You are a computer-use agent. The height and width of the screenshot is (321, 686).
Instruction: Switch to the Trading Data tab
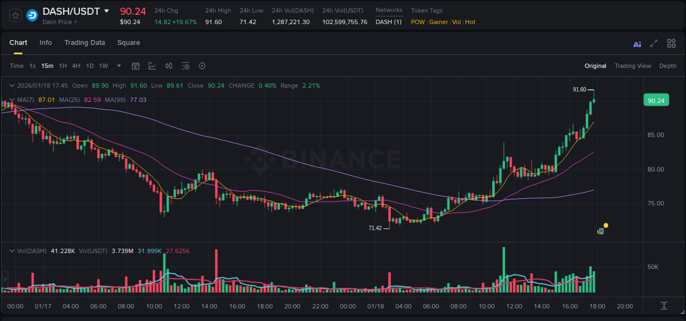coord(85,43)
